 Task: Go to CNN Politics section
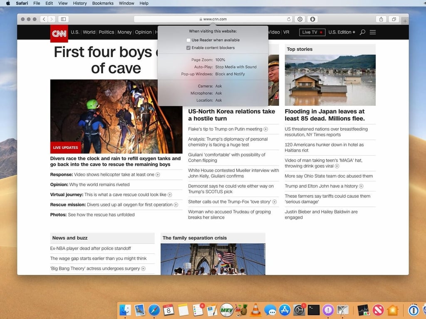pyautogui.click(x=106, y=32)
